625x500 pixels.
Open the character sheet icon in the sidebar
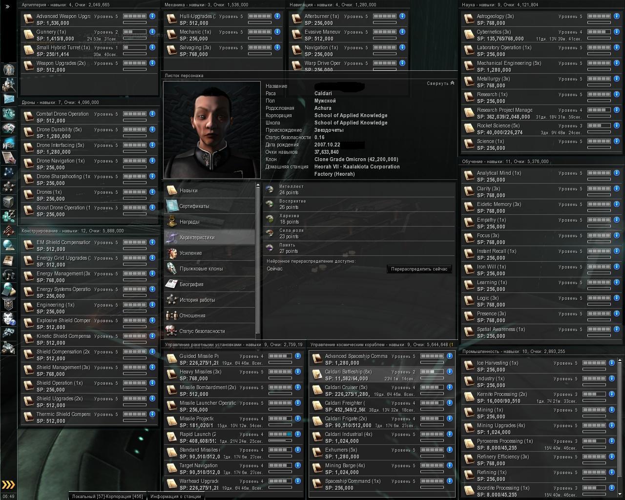pyautogui.click(x=9, y=69)
